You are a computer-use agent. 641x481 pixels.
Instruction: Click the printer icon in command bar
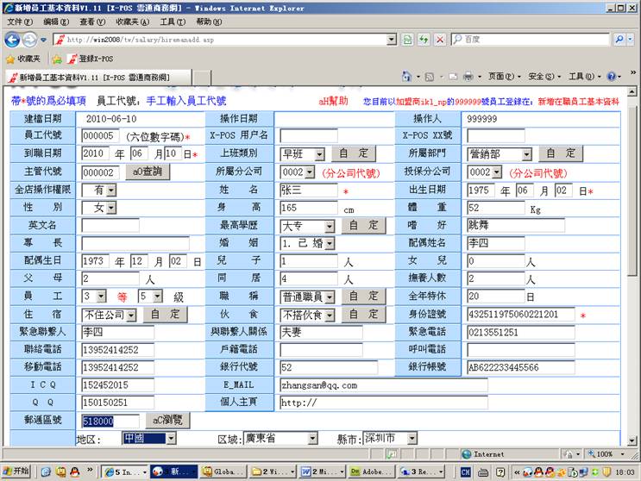coord(468,77)
